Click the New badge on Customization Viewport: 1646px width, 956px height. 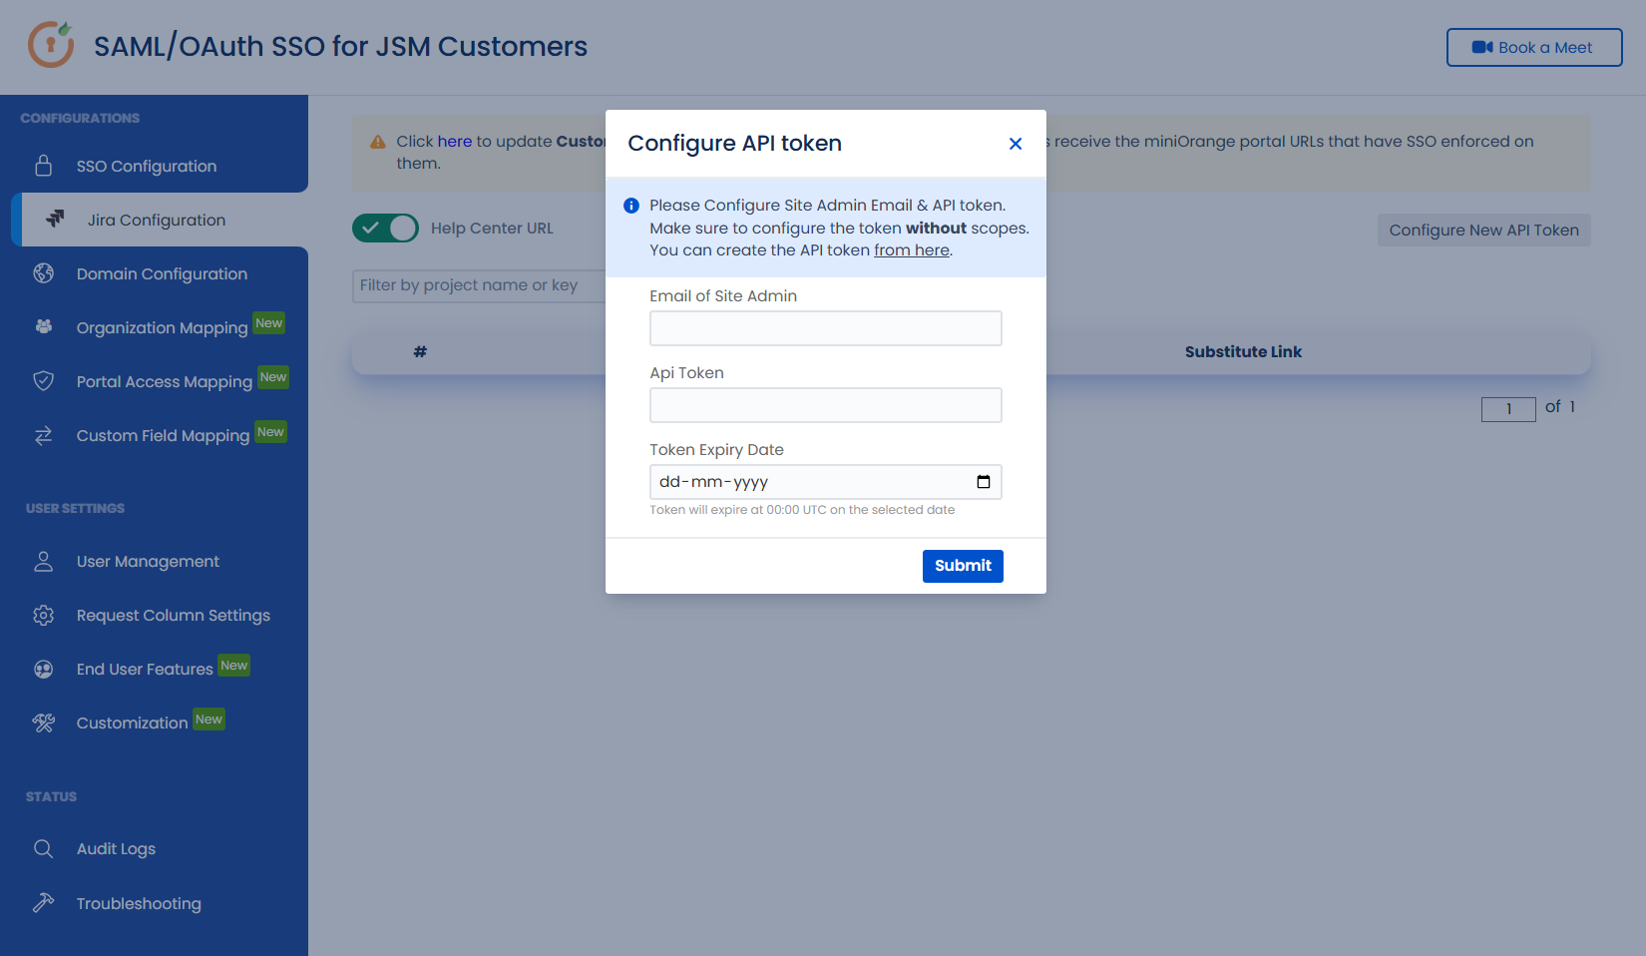209,719
